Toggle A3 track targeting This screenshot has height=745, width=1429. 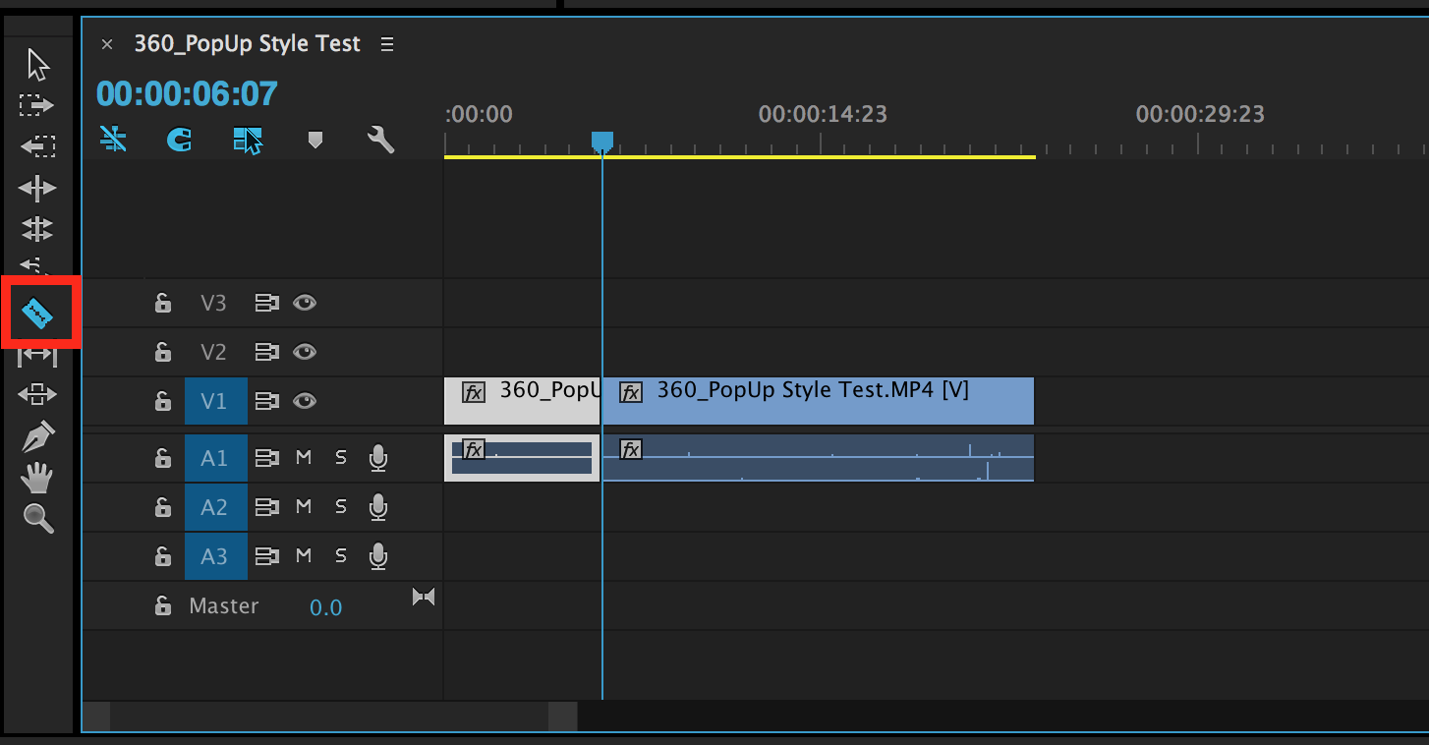tap(215, 556)
